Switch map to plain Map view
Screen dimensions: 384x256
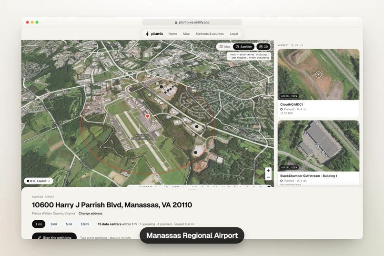click(225, 47)
